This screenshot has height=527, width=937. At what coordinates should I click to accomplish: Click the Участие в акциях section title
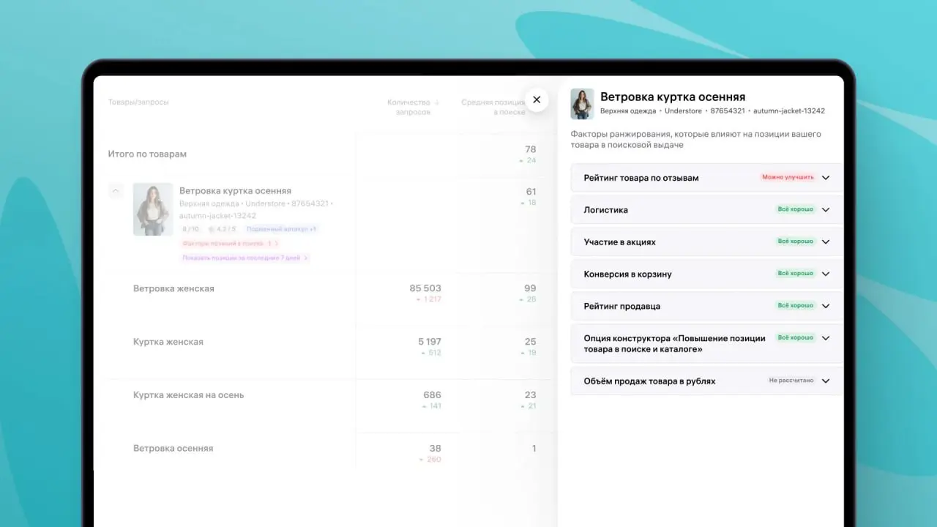[620, 242]
